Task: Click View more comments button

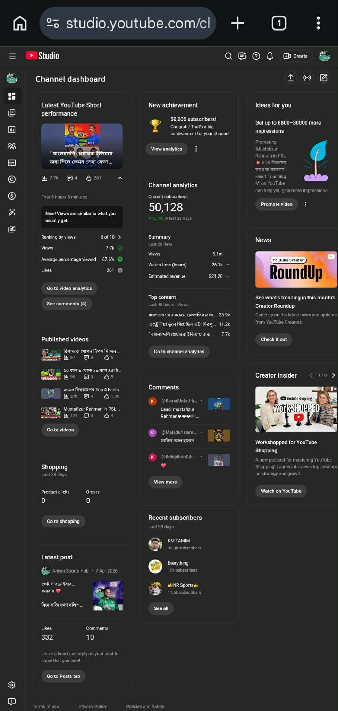Action: click(x=166, y=482)
